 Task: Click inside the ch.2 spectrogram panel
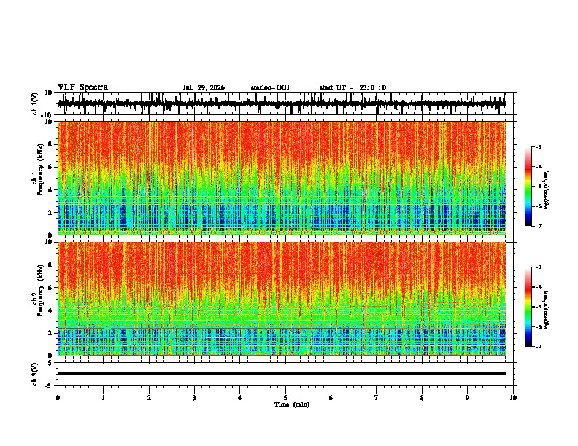[x=282, y=299]
